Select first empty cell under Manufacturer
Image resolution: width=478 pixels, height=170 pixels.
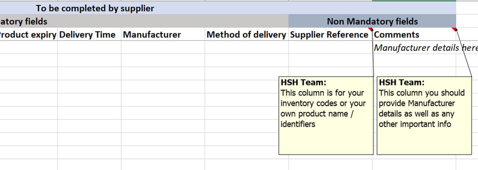coord(163,48)
